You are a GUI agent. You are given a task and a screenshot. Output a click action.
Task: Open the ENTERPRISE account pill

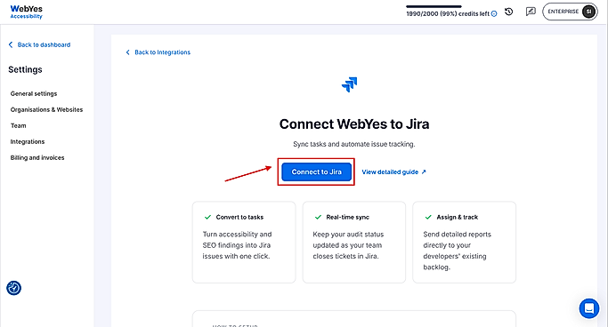[x=570, y=12]
